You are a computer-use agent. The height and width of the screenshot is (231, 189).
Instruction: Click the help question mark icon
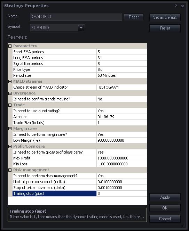pyautogui.click(x=176, y=6)
